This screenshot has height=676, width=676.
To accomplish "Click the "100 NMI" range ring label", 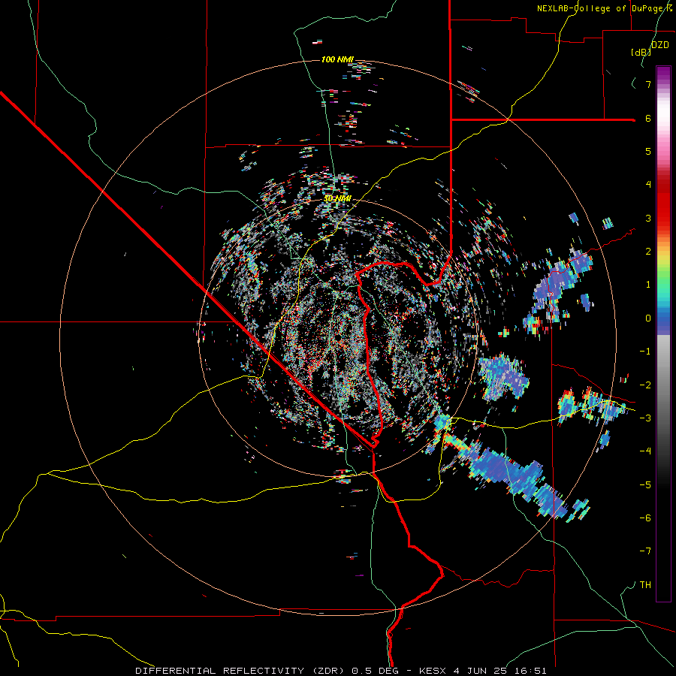I will tap(337, 59).
